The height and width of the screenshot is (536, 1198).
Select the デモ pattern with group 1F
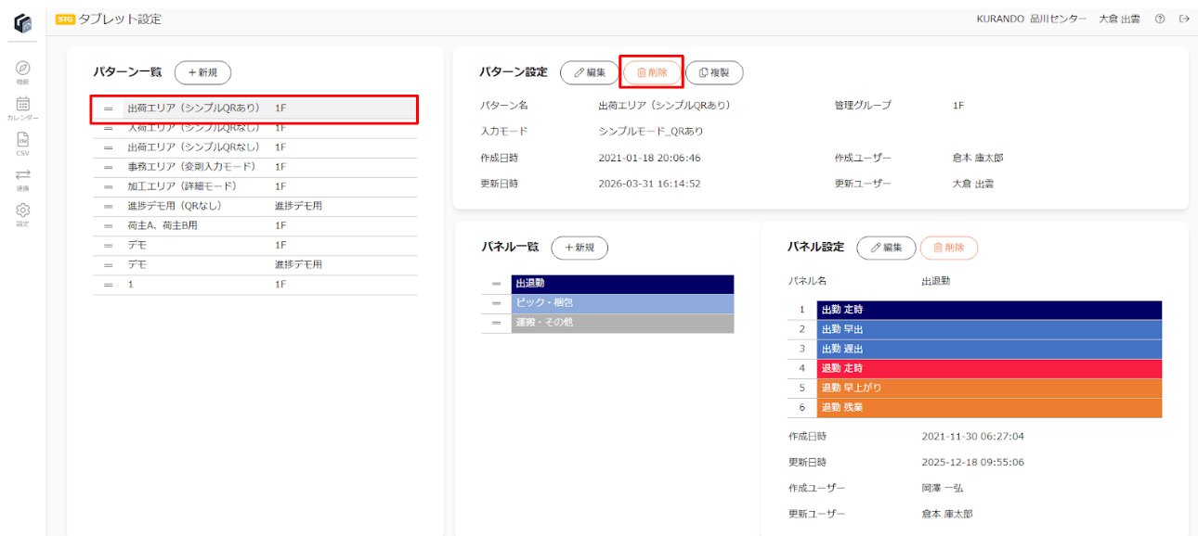coord(254,246)
